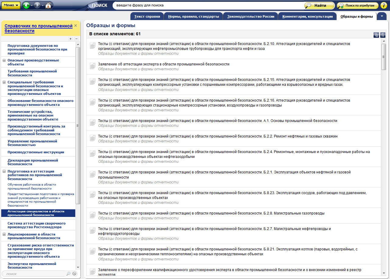Click the main search phrase input field

click(x=207, y=5)
